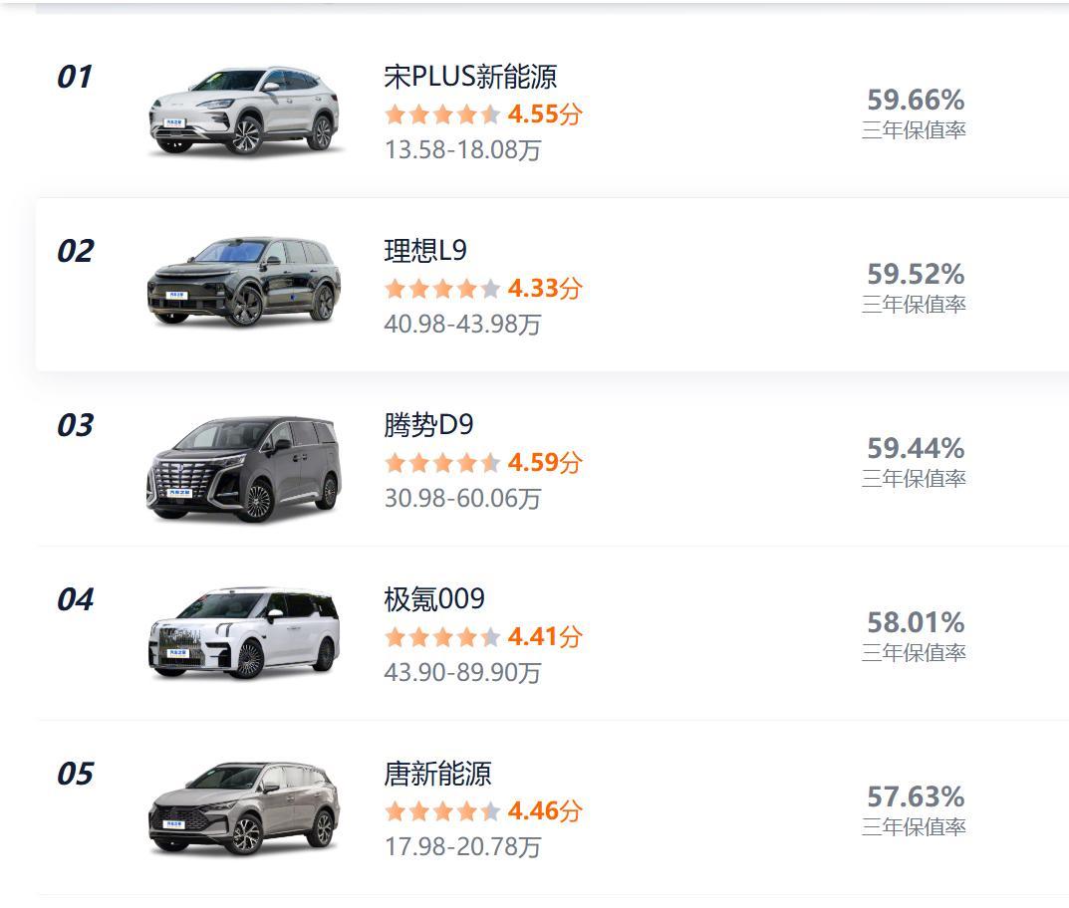The width and height of the screenshot is (1069, 908).
Task: Open the 理想L9 car image
Action: point(245,283)
